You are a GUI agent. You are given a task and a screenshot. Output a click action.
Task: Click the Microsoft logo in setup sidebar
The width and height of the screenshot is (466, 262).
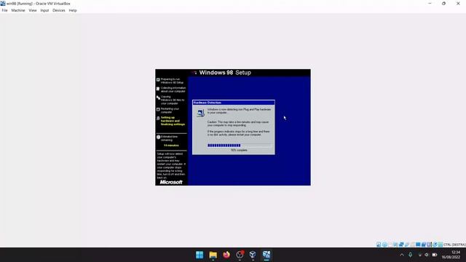(x=171, y=182)
